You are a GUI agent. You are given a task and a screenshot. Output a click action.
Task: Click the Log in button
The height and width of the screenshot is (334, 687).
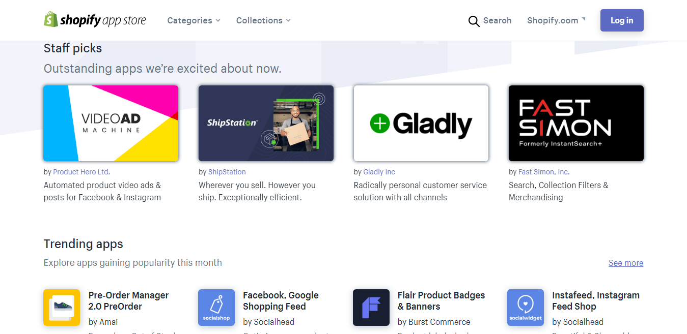tap(622, 20)
